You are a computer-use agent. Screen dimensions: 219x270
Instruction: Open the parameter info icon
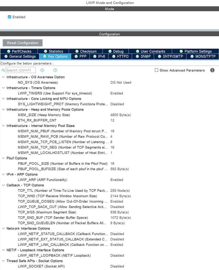coord(212,70)
